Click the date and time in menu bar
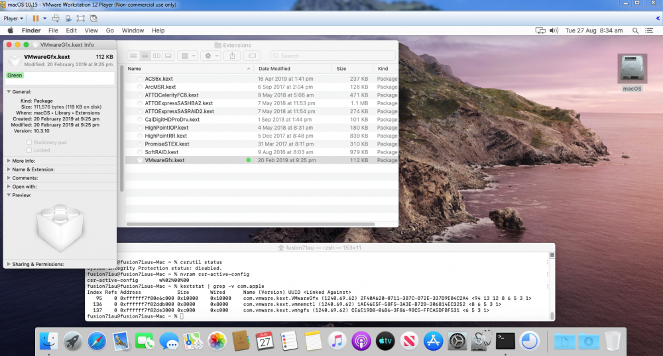663x356 pixels. (x=593, y=30)
